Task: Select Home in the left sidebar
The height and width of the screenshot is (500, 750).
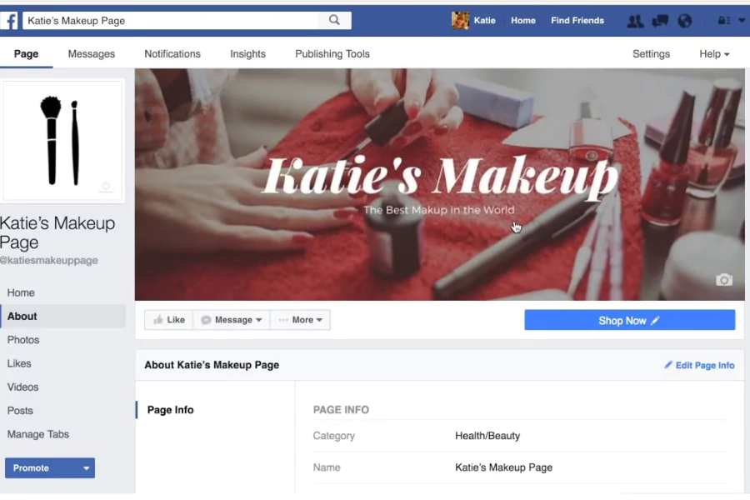Action: tap(21, 292)
